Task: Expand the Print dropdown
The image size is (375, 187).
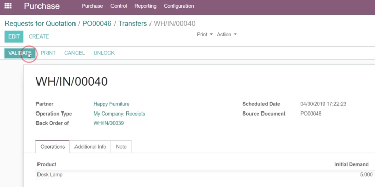Action: pos(205,34)
